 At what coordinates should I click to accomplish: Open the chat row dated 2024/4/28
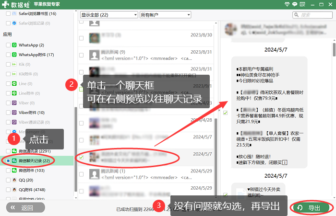146,123
